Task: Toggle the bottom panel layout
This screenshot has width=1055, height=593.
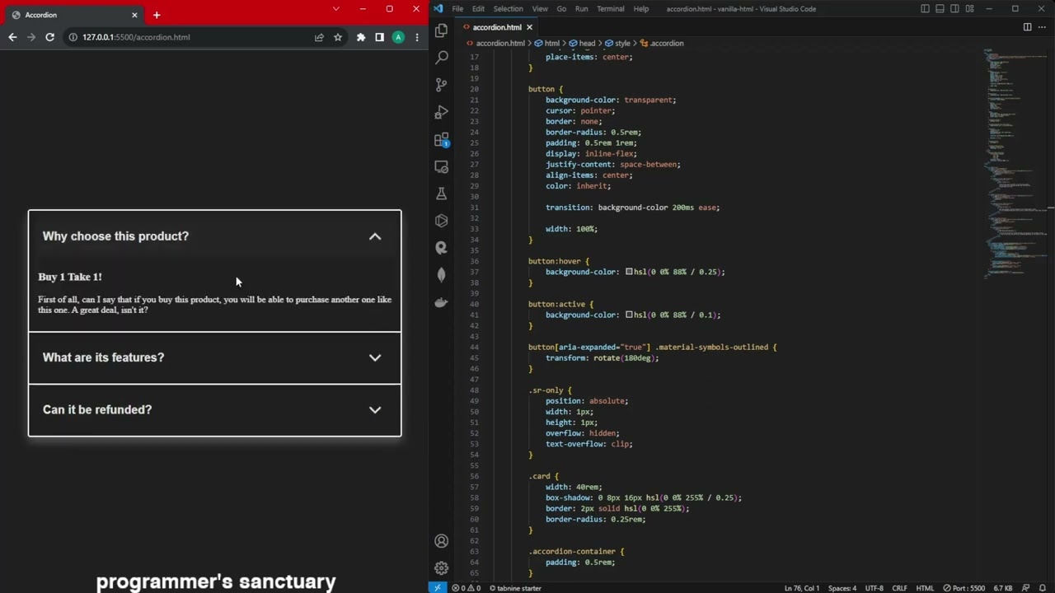Action: point(940,9)
